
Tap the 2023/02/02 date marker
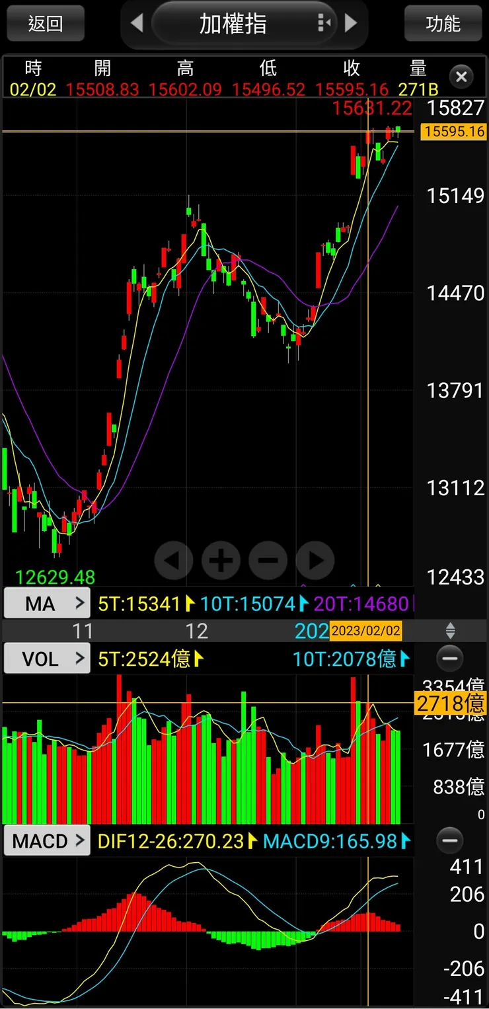tap(365, 630)
